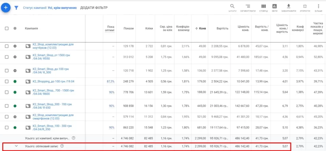Viewport: 326px width, 151px height.
Task: Tick the select-all checkbox in the header
Action: pyautogui.click(x=7, y=28)
